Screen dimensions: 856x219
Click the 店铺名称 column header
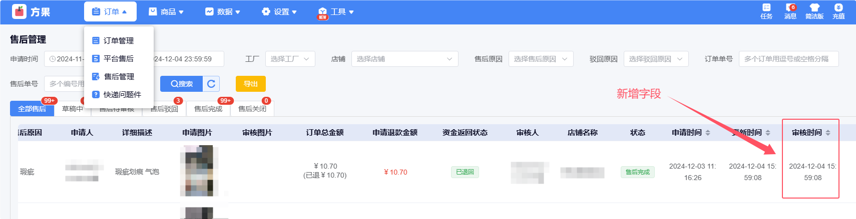[583, 133]
